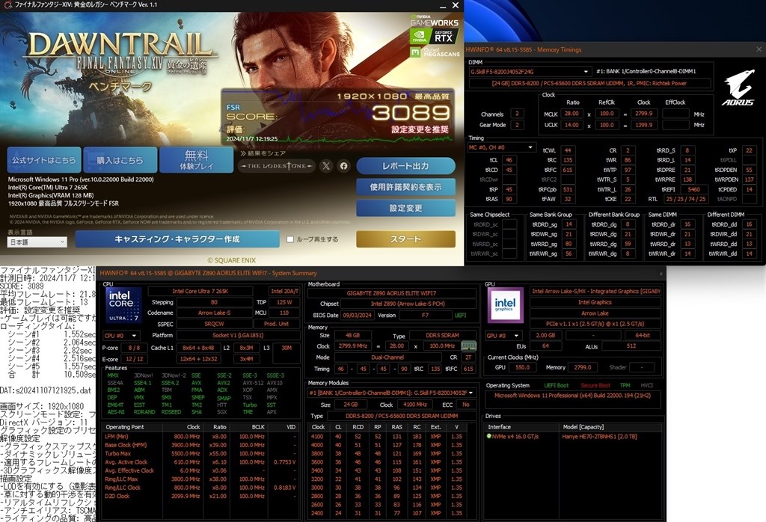Click the Intel Graphics logo
The image size is (766, 522).
pos(505,304)
